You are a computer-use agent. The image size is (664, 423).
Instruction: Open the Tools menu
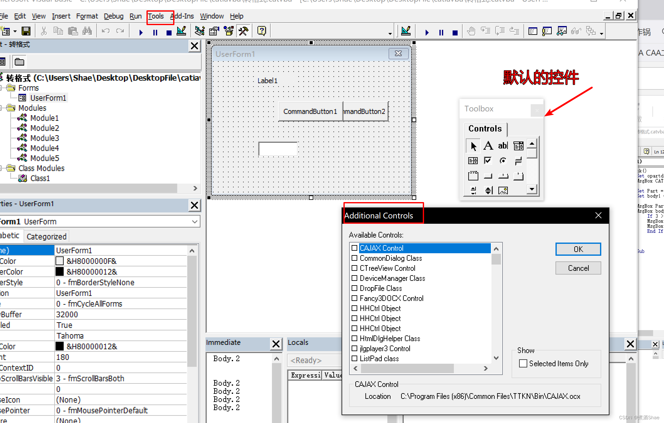click(x=156, y=15)
